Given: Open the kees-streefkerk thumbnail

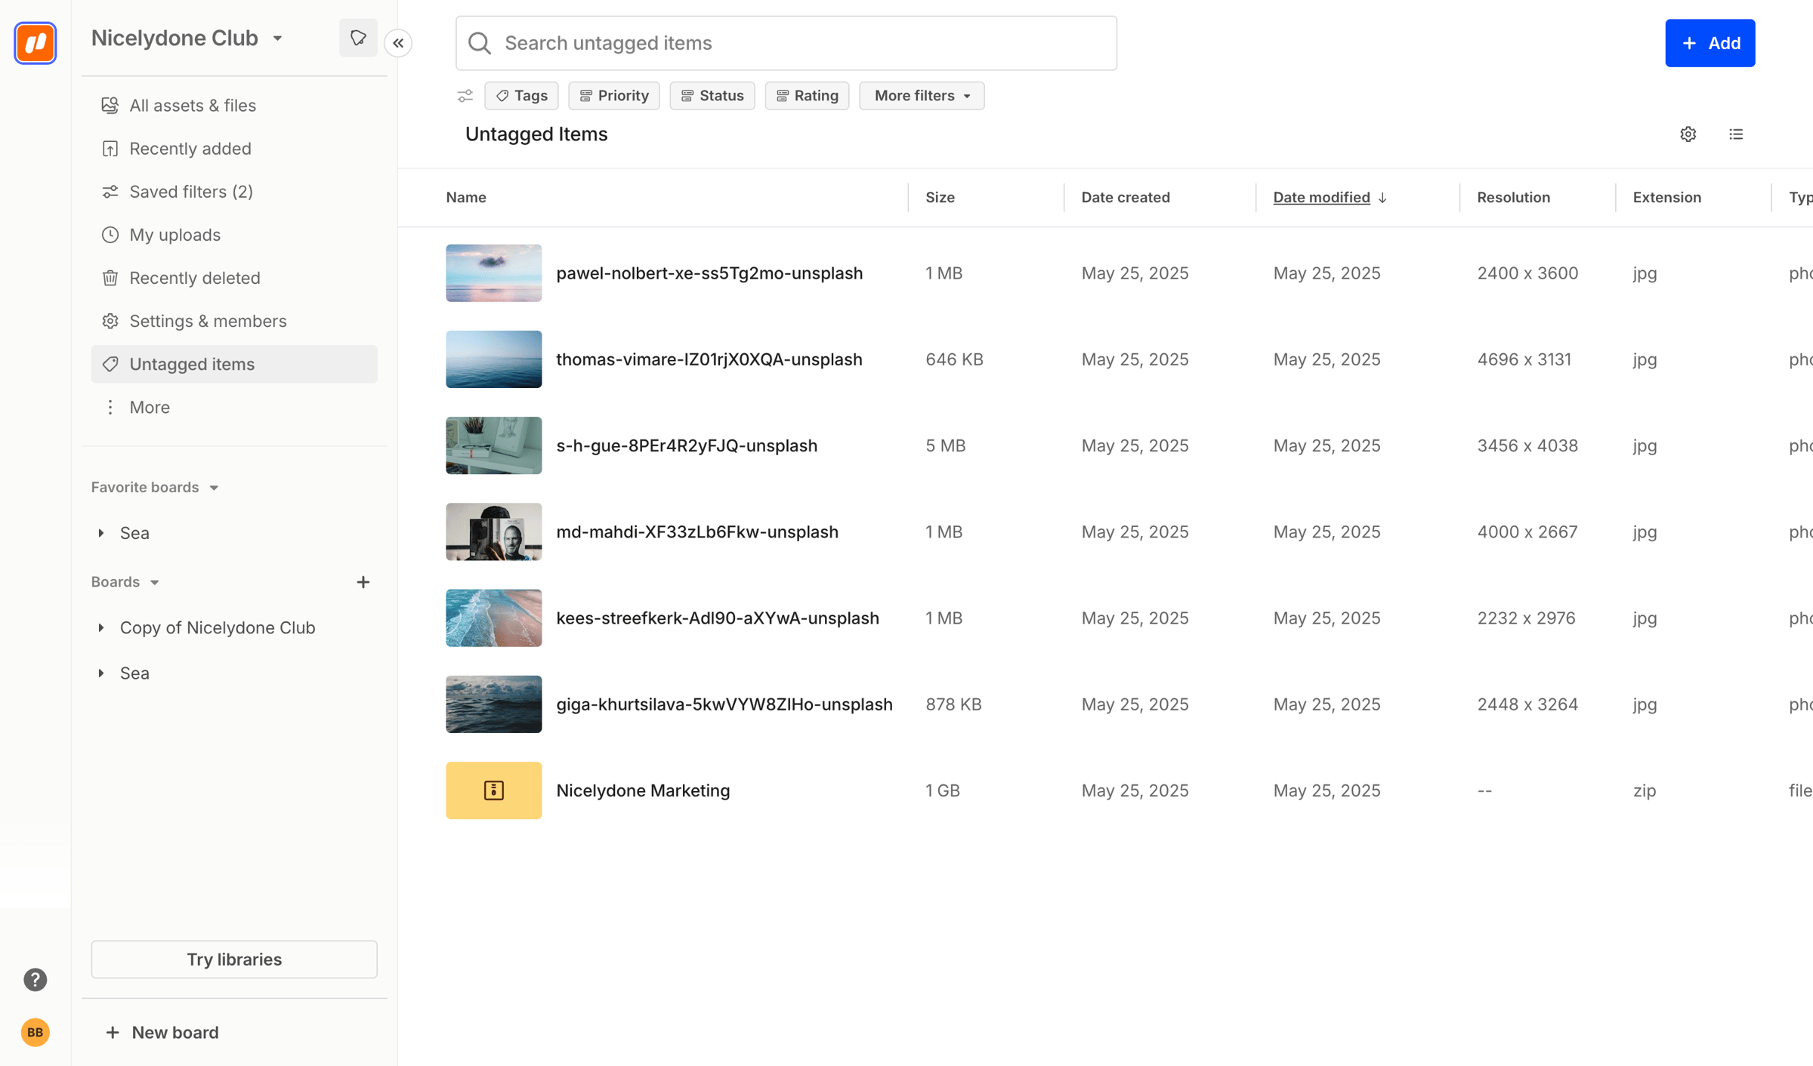Looking at the screenshot, I should point(494,618).
